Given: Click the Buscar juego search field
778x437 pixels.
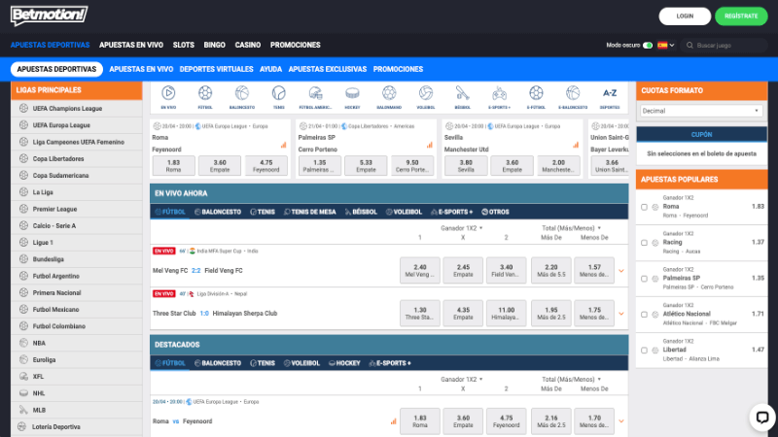Looking at the screenshot, I should [x=724, y=45].
